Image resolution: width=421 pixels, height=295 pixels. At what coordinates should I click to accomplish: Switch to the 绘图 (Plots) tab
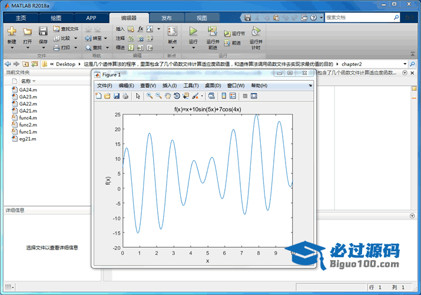(55, 18)
